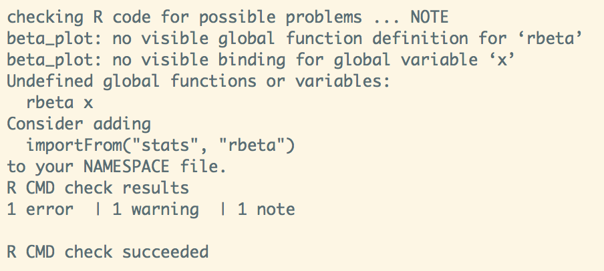The image size is (604, 271).
Task: Click the word 'succeeded'
Action: 165,252
